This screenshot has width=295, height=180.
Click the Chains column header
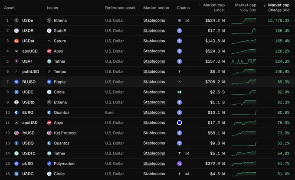[183, 8]
